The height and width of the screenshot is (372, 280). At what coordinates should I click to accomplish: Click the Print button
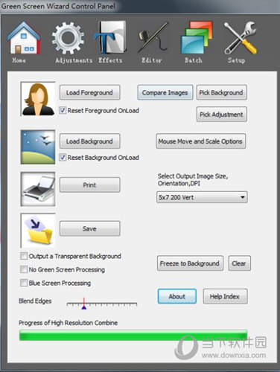(90, 185)
